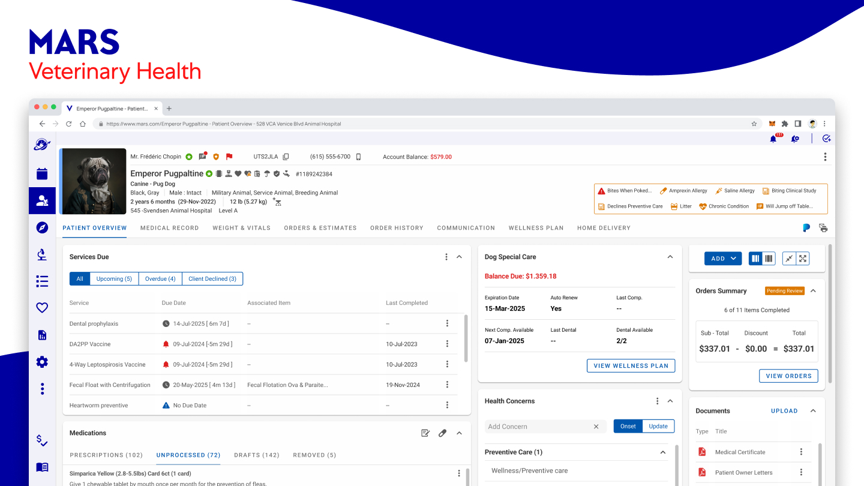Click the View Wellness Plan button
Viewport: 864px width, 486px height.
(x=631, y=365)
